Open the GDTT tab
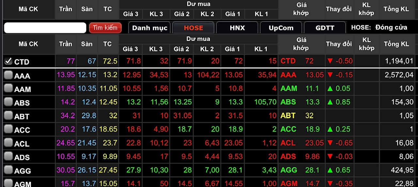 pyautogui.click(x=325, y=28)
